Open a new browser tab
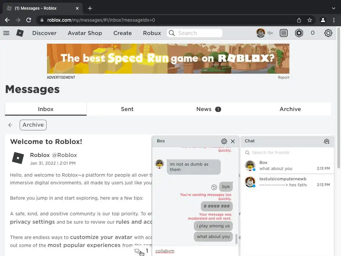The height and width of the screenshot is (256, 341). coord(90,8)
